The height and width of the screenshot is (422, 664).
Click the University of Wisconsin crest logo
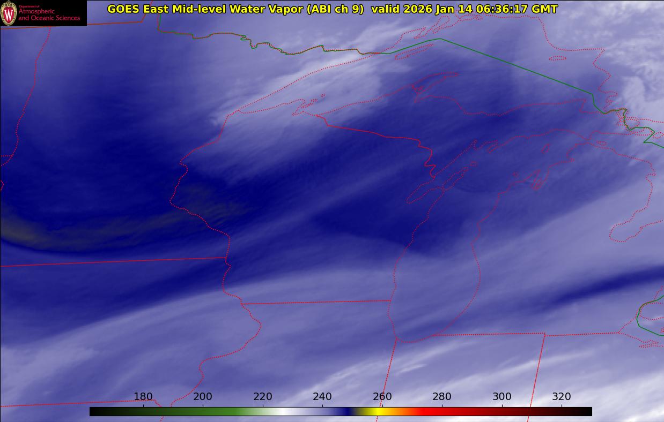pyautogui.click(x=9, y=13)
